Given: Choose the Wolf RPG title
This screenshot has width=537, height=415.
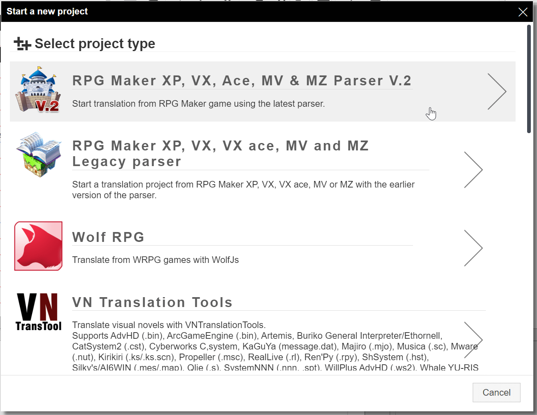Looking at the screenshot, I should pyautogui.click(x=108, y=237).
